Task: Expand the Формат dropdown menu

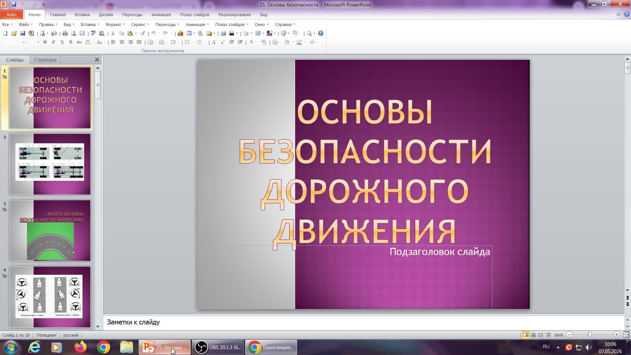Action: 115,24
